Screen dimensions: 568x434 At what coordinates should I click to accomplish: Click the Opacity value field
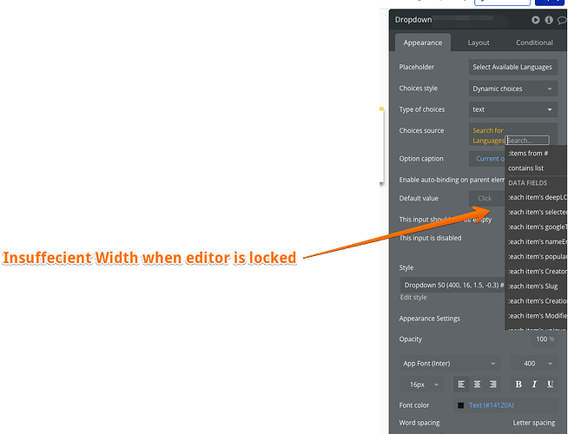545,339
